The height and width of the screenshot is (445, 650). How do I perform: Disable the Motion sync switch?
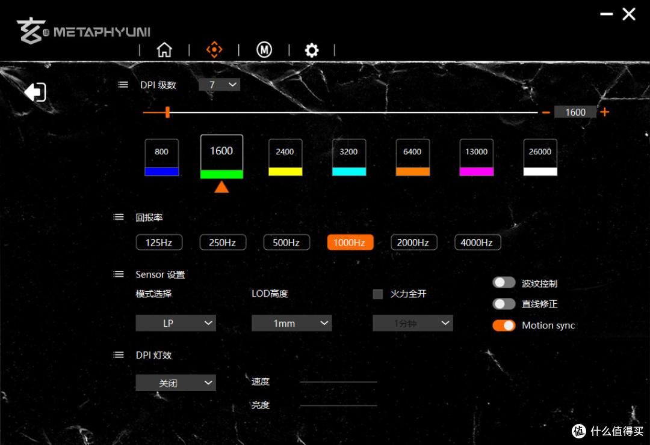click(x=504, y=325)
